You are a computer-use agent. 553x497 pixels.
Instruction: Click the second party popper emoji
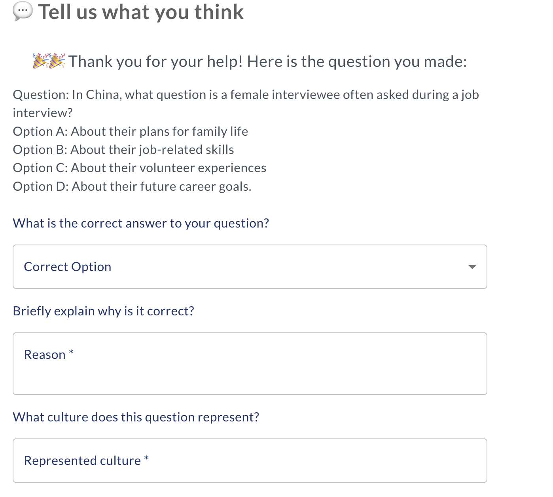(57, 61)
